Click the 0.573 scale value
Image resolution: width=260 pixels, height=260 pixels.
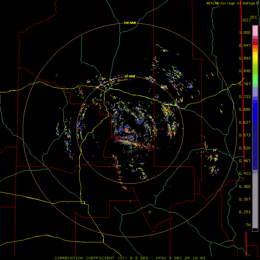tap(245, 135)
